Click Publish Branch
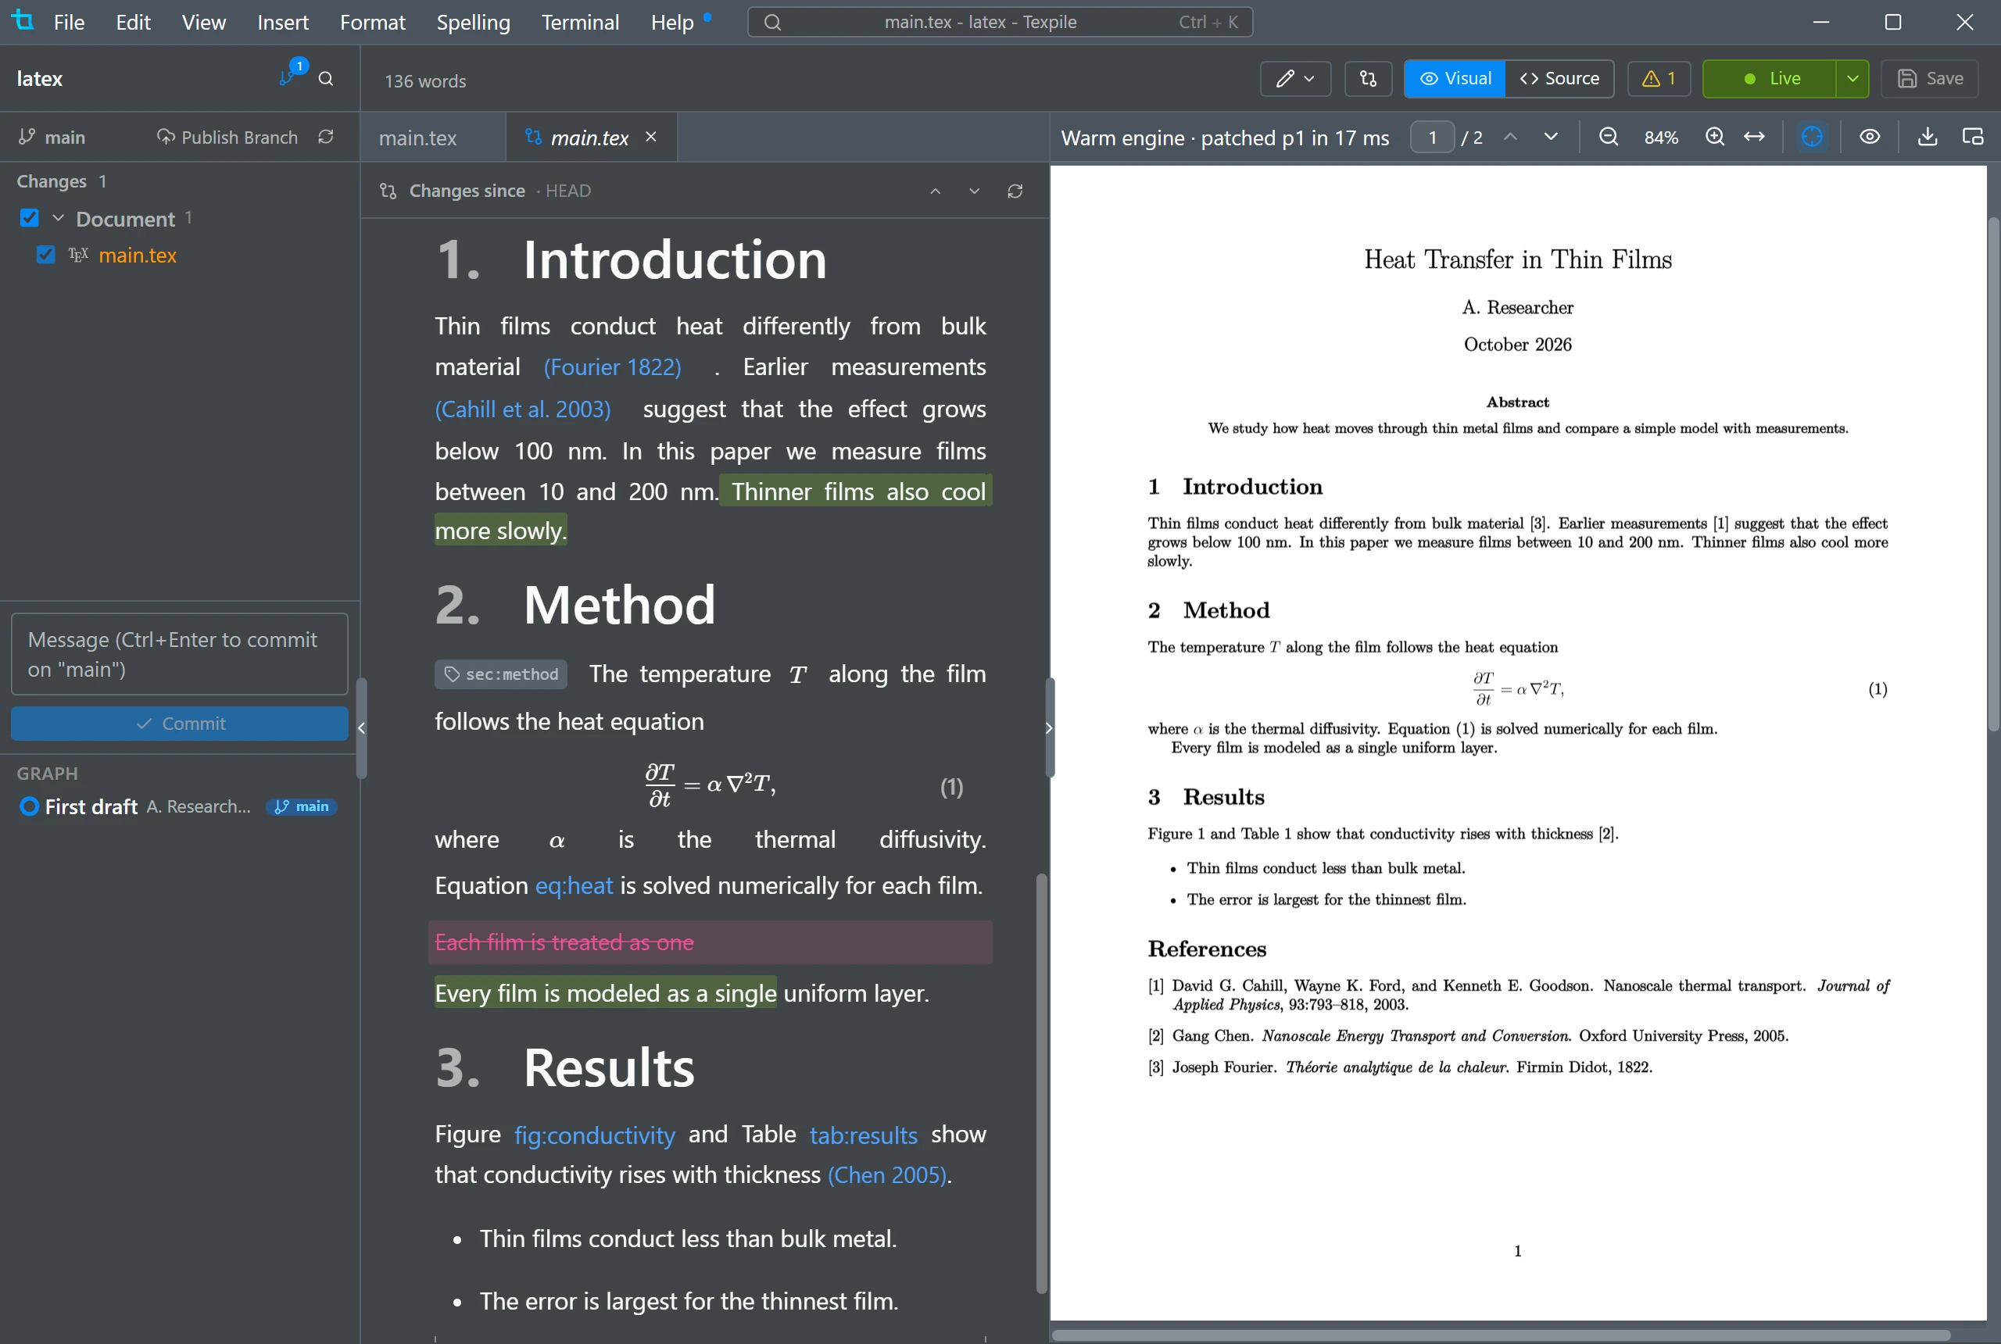Screen dimensions: 2001x1344 (227, 138)
